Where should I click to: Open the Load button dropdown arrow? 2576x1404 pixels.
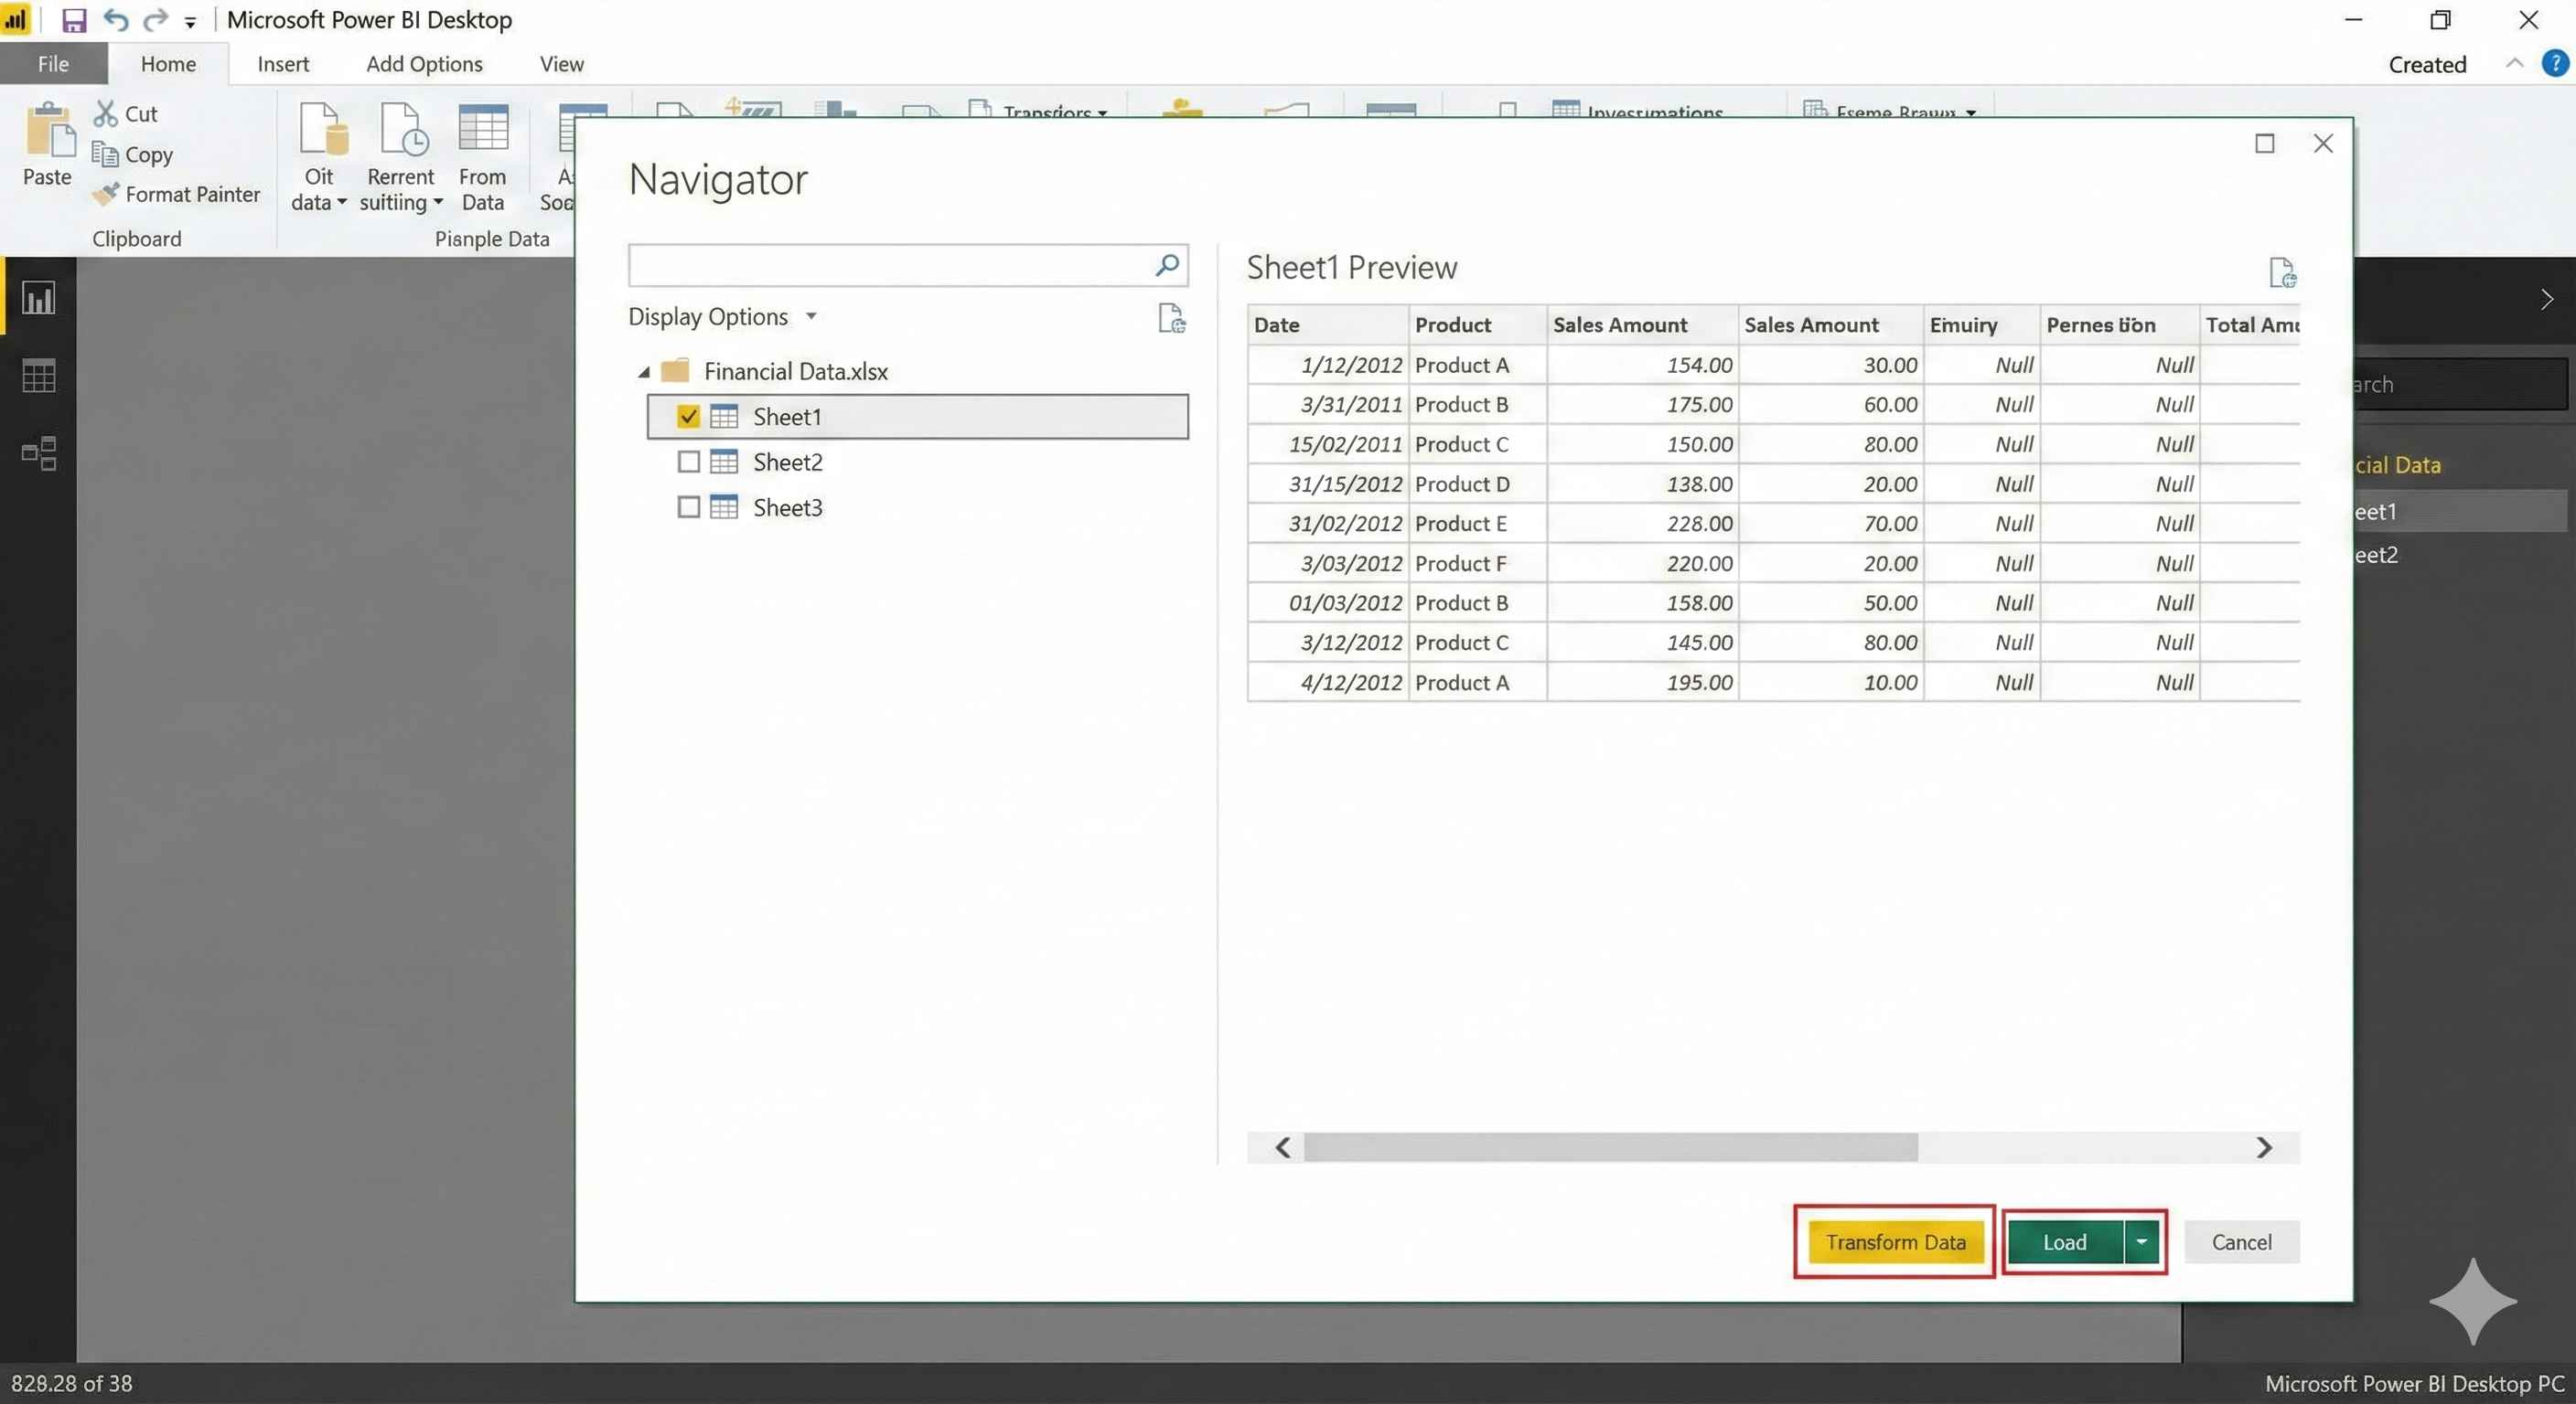pos(2141,1242)
